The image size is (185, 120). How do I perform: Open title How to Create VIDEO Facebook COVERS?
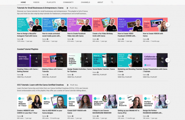tap(127, 35)
